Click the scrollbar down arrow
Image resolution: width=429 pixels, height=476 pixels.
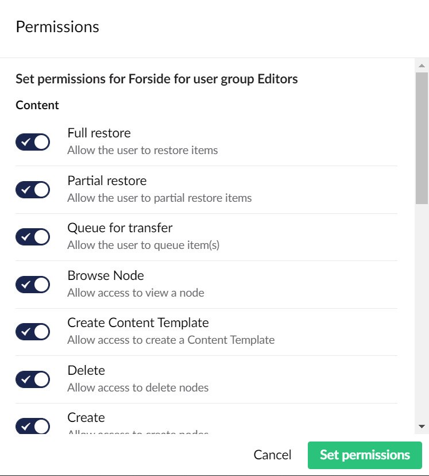421,425
